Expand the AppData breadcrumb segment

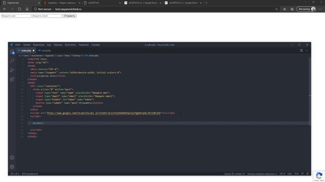click(x=50, y=56)
